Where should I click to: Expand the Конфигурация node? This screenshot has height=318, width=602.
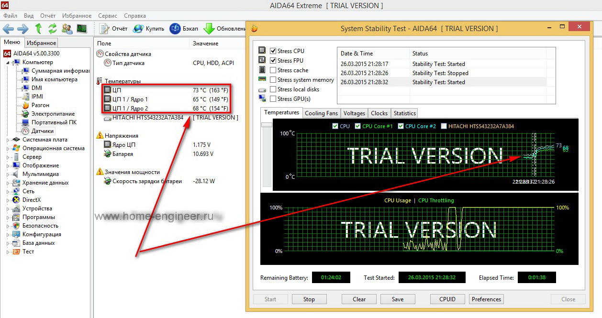(8, 234)
